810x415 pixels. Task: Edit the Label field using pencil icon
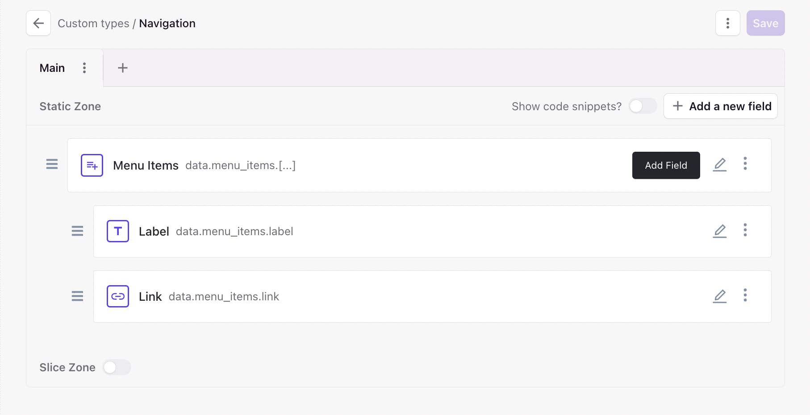point(720,231)
